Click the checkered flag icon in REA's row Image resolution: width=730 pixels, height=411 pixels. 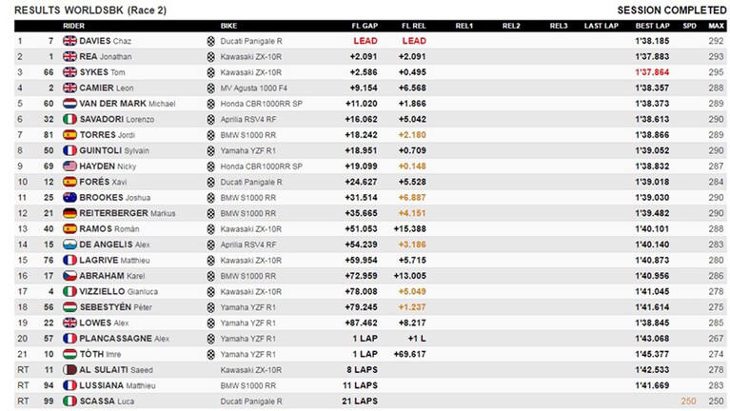pyautogui.click(x=211, y=57)
